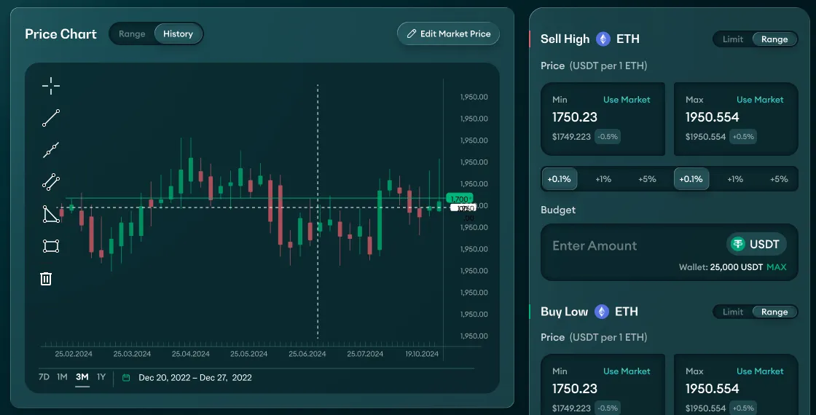This screenshot has height=415, width=816.
Task: Select the 3M timeframe tab
Action: (x=82, y=377)
